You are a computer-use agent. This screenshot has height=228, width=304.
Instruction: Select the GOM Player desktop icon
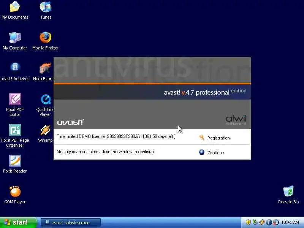pyautogui.click(x=15, y=195)
